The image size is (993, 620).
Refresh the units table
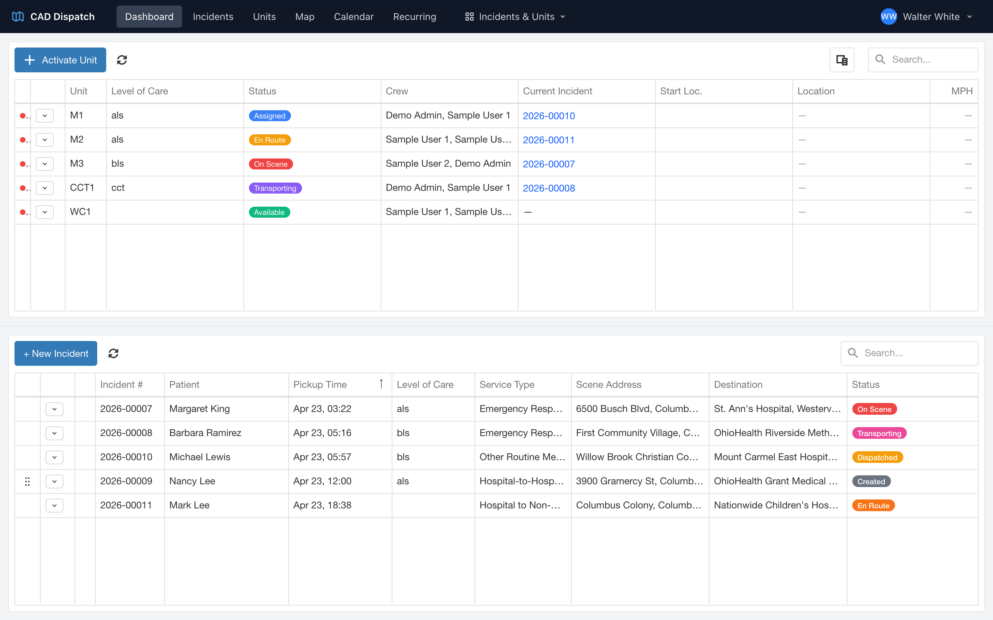coord(122,60)
